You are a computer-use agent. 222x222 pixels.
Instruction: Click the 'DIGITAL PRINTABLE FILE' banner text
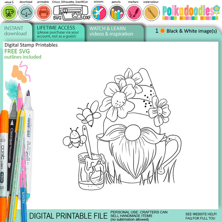click(68, 216)
